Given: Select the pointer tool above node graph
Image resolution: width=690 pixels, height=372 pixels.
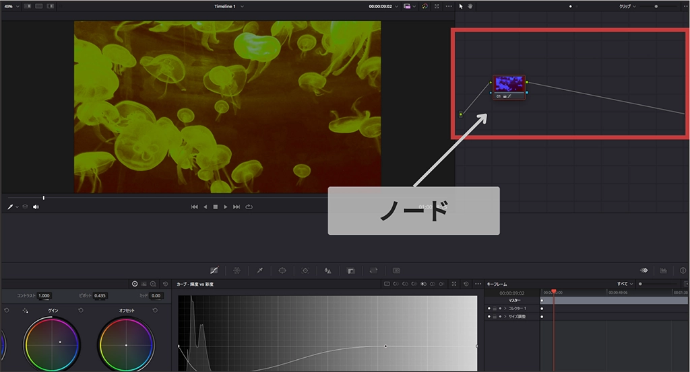Looking at the screenshot, I should (x=461, y=6).
